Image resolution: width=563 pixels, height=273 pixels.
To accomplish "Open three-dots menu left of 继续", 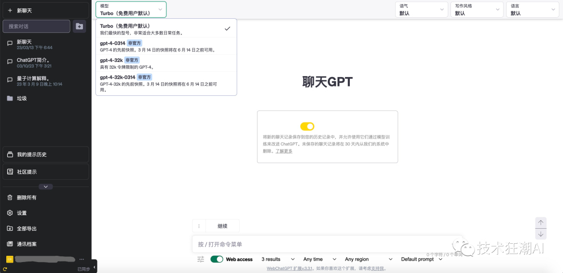I will point(199,226).
